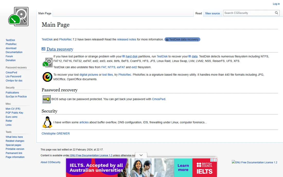Open the Euro coins link
This screenshot has height=177, width=283.
pos(11,117)
